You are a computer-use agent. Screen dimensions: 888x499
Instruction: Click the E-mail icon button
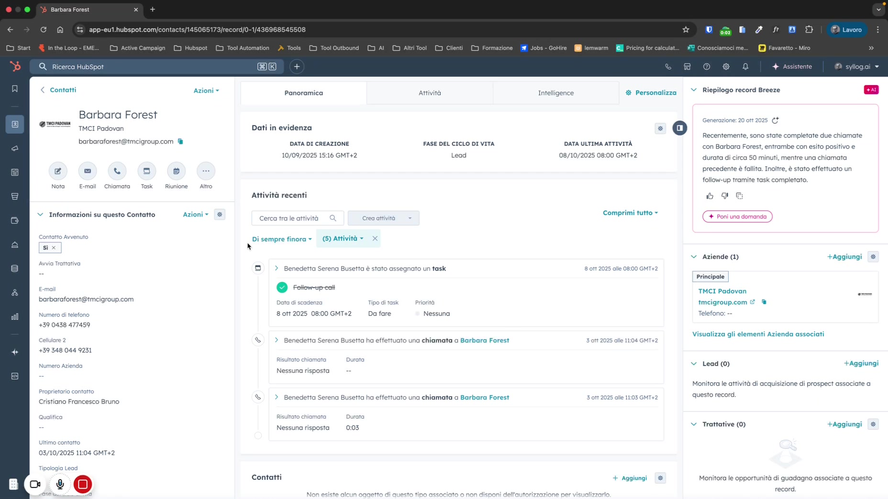(x=88, y=171)
